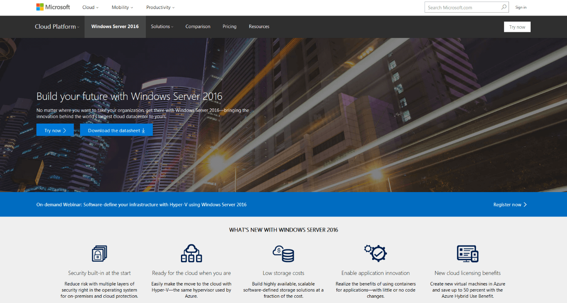Click the 'New cloud licensing benefits' heading
The width and height of the screenshot is (567, 303).
tap(467, 273)
